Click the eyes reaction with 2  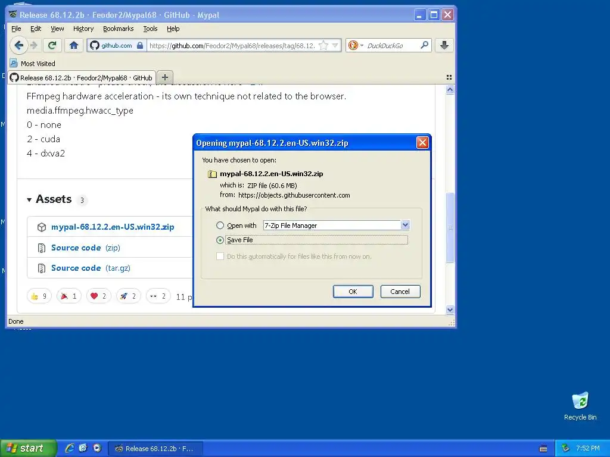pos(158,296)
